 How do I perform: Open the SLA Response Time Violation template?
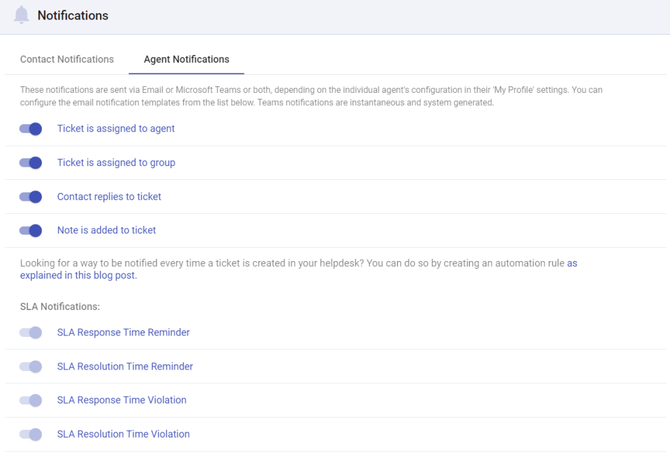click(x=122, y=400)
